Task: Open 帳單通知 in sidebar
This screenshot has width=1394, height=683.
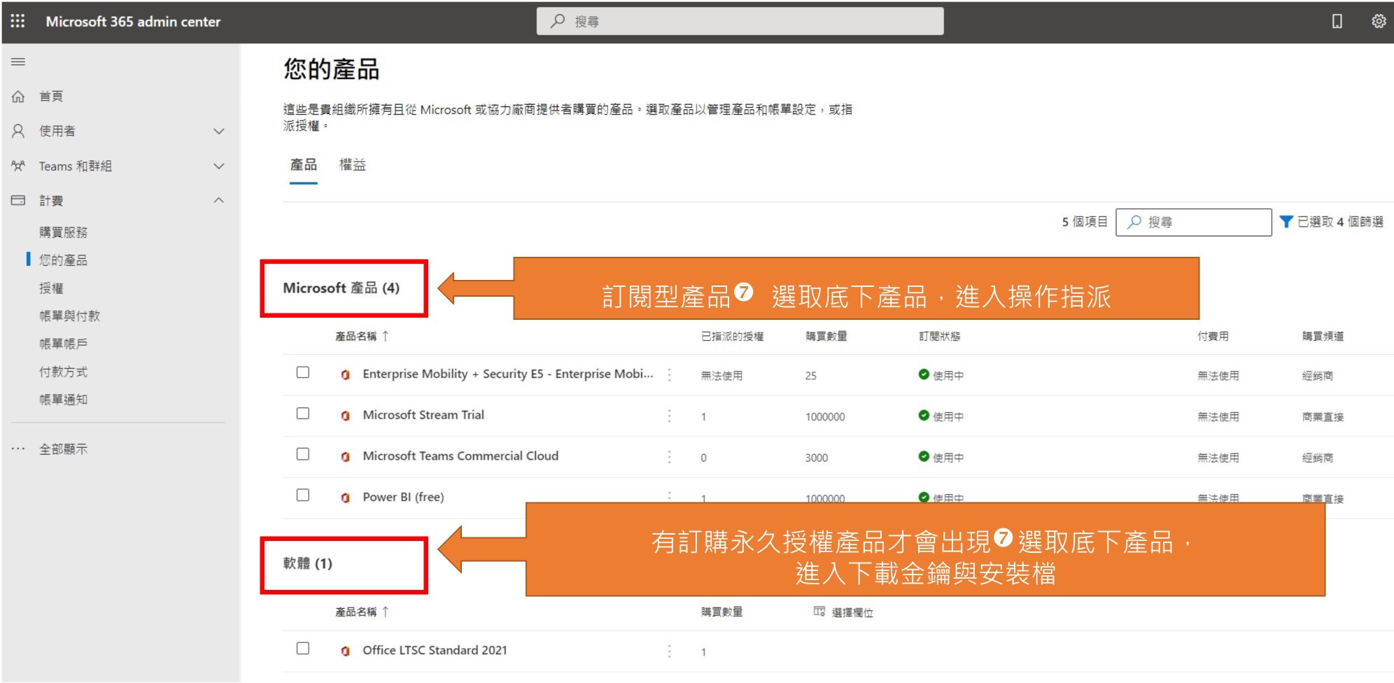Action: pos(63,400)
